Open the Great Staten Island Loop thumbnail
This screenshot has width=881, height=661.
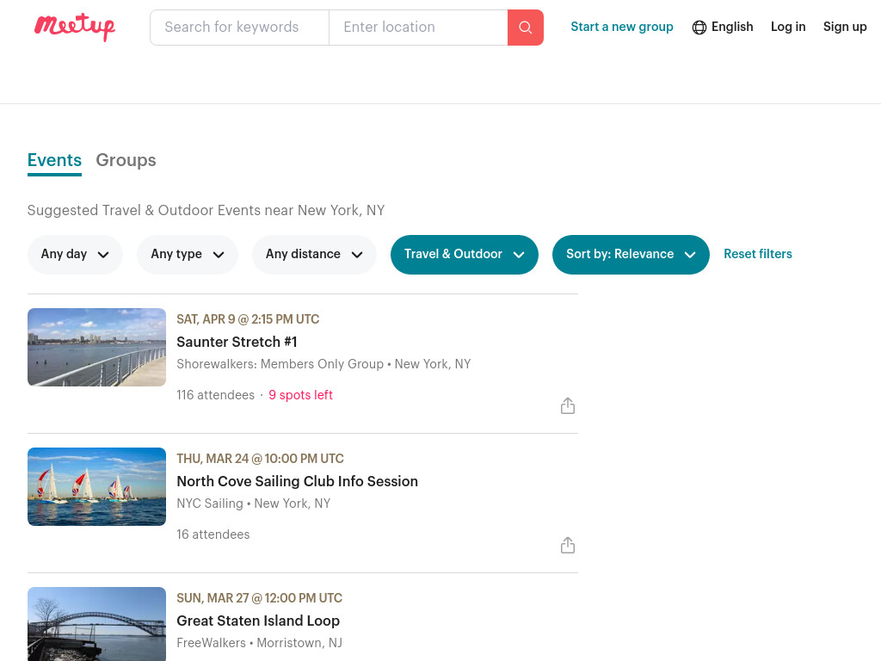coord(96,624)
